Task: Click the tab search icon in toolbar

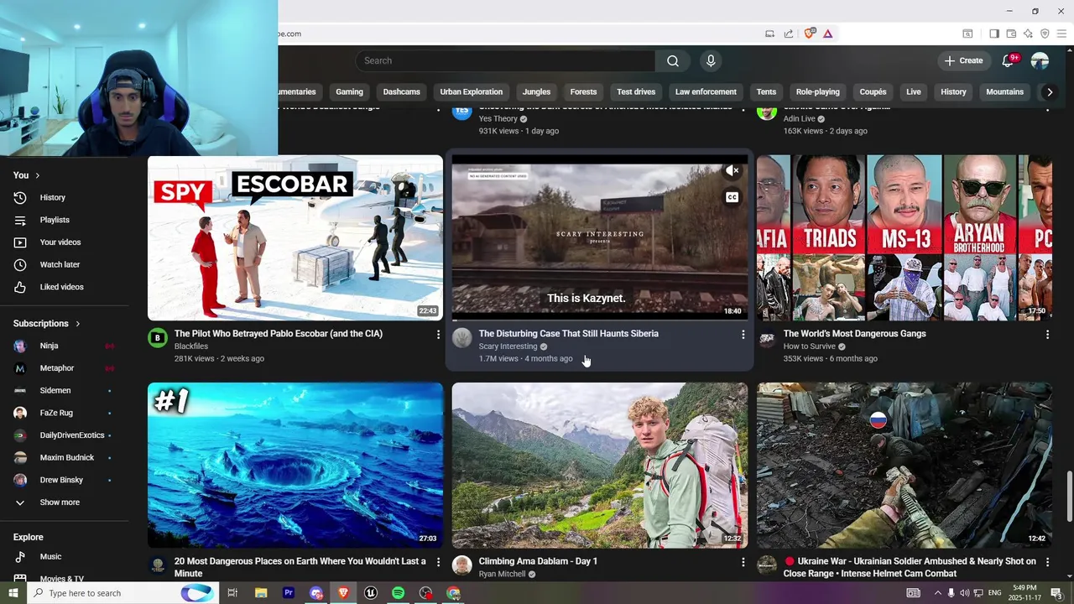Action: point(967,34)
